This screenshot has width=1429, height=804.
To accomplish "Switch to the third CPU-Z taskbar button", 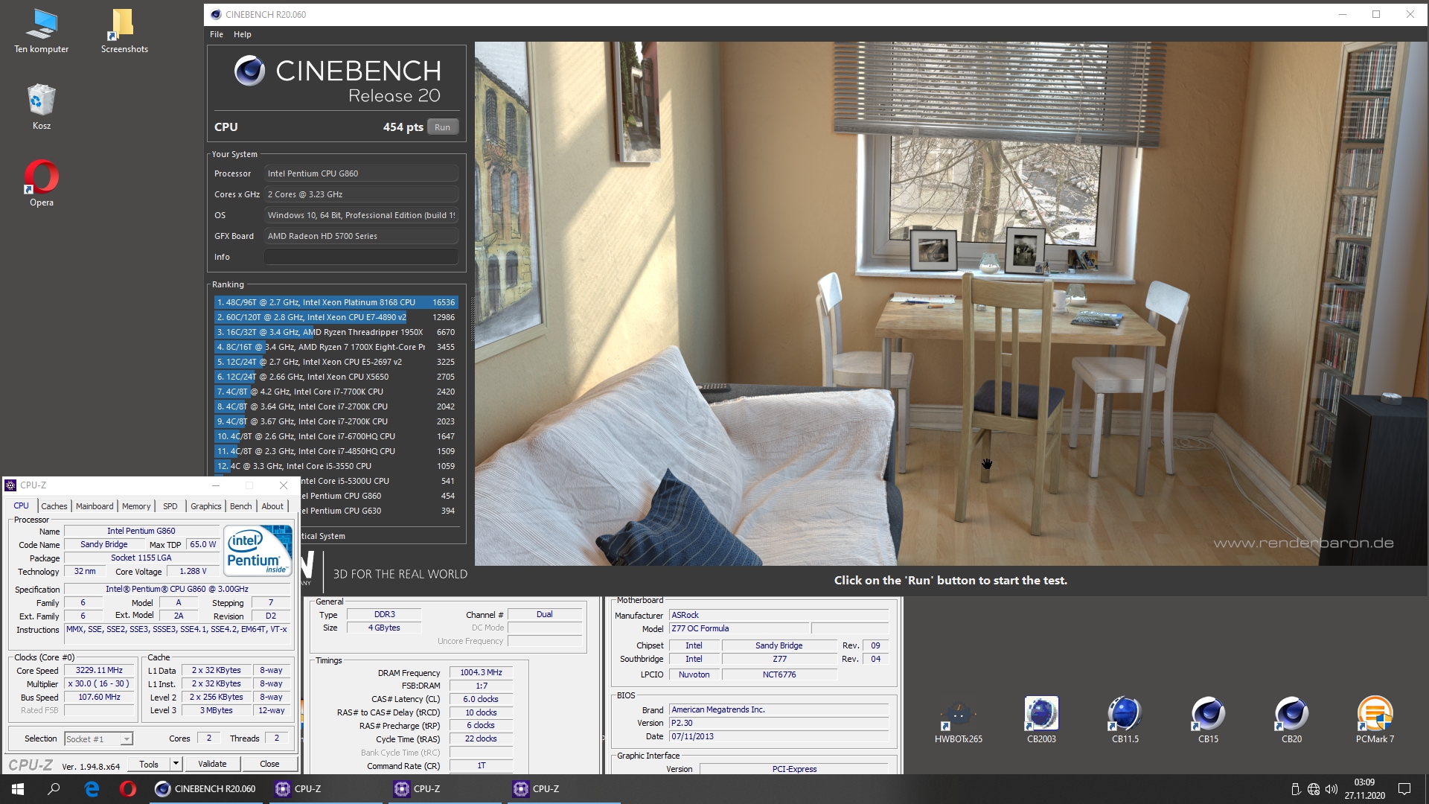I will click(x=563, y=789).
